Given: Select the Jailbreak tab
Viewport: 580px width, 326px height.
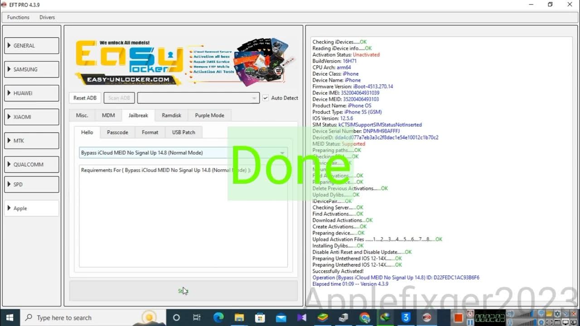Looking at the screenshot, I should coord(138,115).
